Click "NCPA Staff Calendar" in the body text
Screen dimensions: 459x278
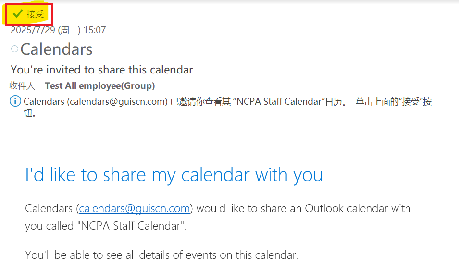(129, 226)
